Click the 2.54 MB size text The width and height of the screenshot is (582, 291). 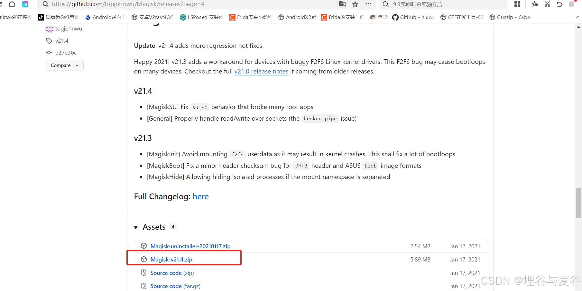pyautogui.click(x=420, y=246)
